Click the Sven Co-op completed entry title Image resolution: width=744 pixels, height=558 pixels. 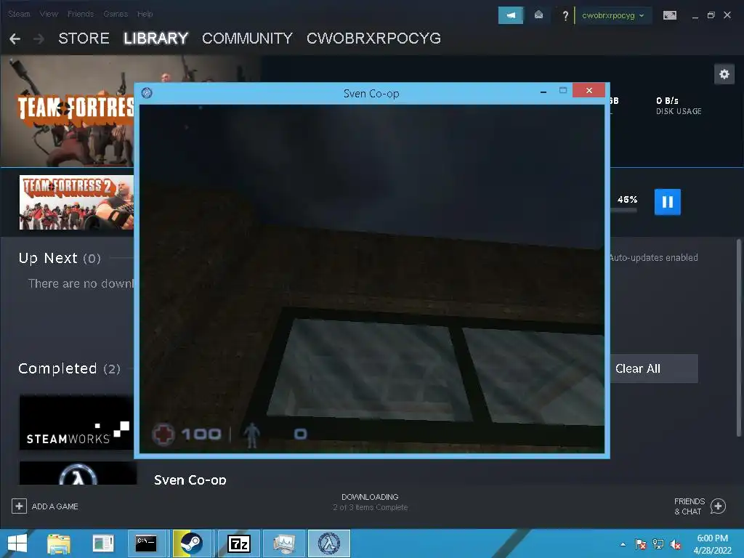190,480
